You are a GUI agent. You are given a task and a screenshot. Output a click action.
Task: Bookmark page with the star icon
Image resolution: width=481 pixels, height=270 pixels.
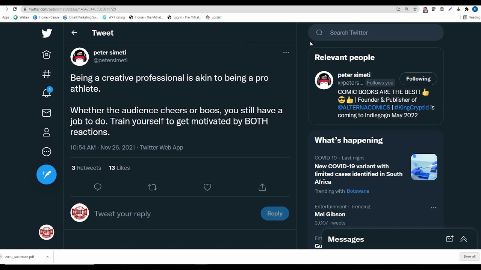(415, 9)
